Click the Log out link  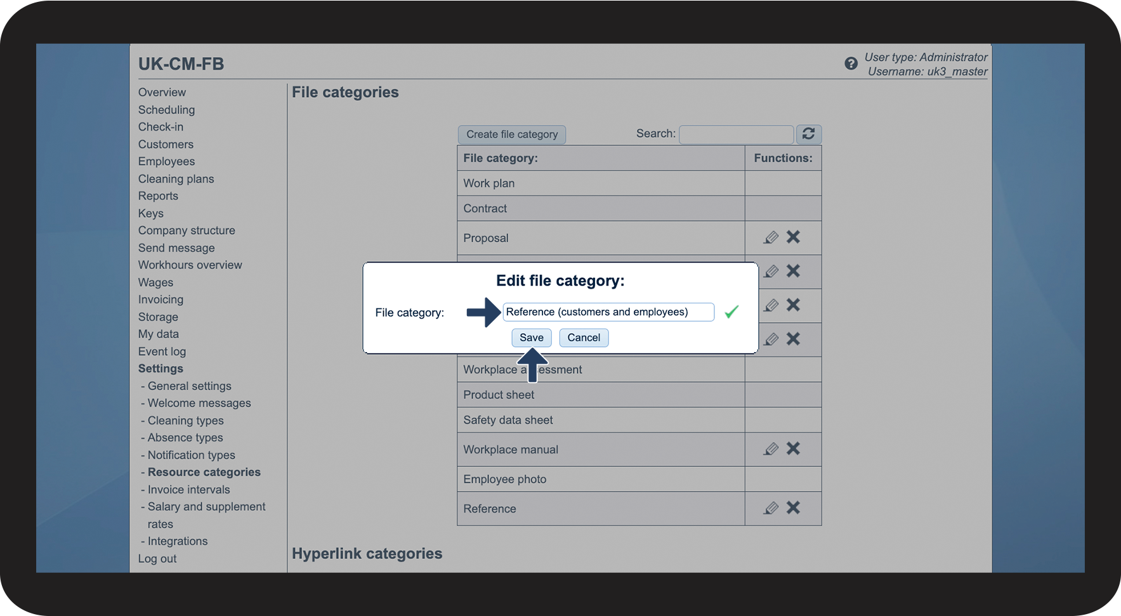pos(157,559)
